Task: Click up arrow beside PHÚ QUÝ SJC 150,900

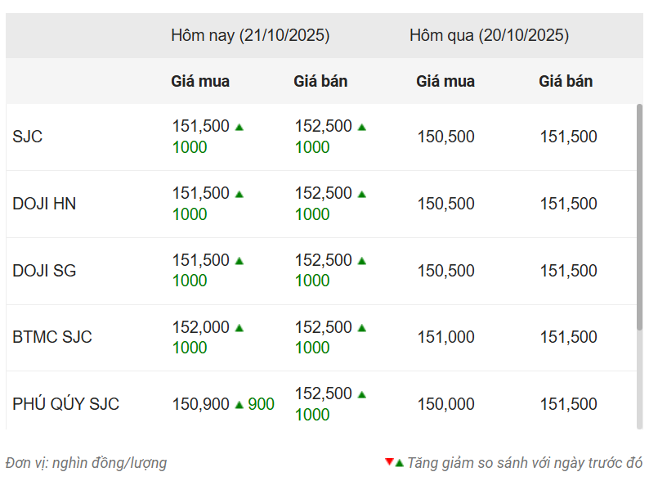Action: [x=239, y=404]
